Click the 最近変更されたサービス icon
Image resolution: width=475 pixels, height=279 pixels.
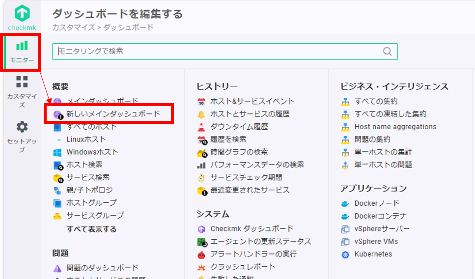[x=202, y=191]
